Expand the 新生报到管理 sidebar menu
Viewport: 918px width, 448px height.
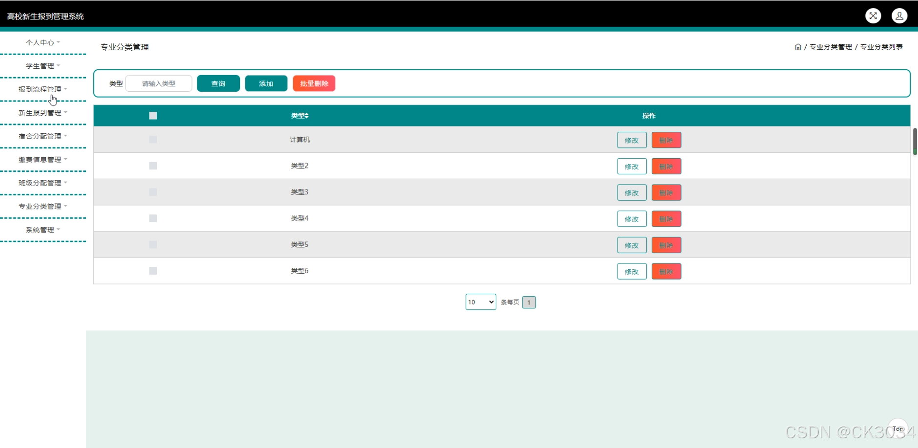(x=43, y=113)
